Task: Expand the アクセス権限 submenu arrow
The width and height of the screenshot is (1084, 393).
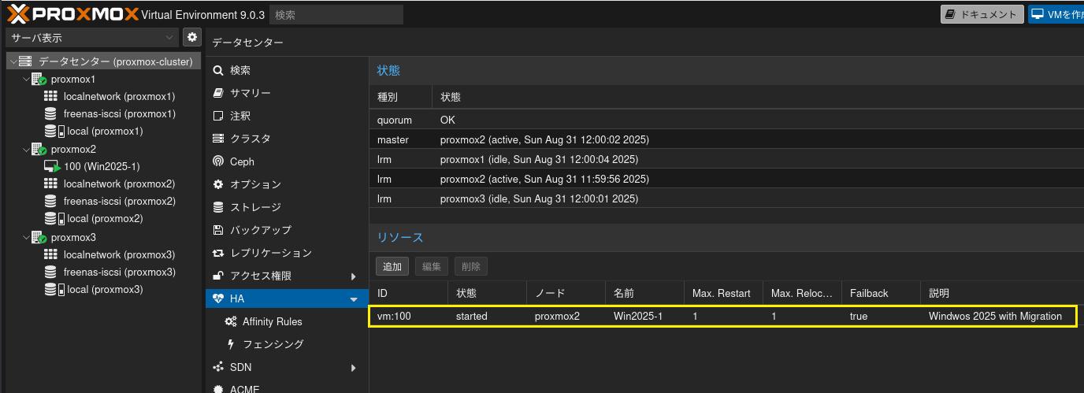Action: [x=353, y=276]
